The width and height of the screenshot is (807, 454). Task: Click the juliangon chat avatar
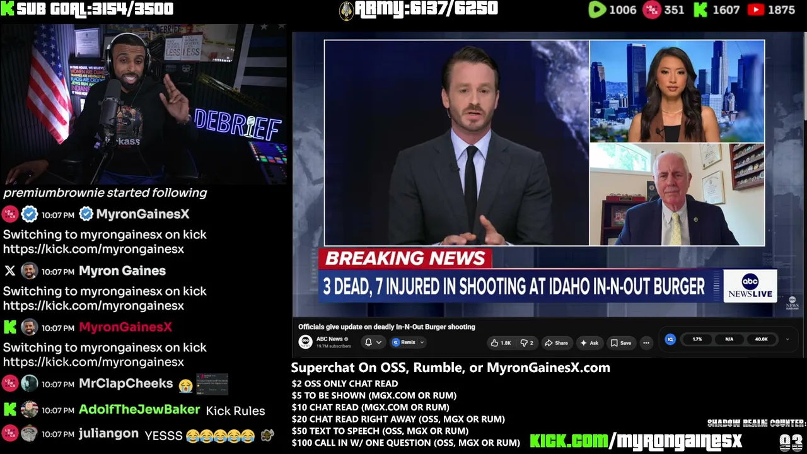29,434
